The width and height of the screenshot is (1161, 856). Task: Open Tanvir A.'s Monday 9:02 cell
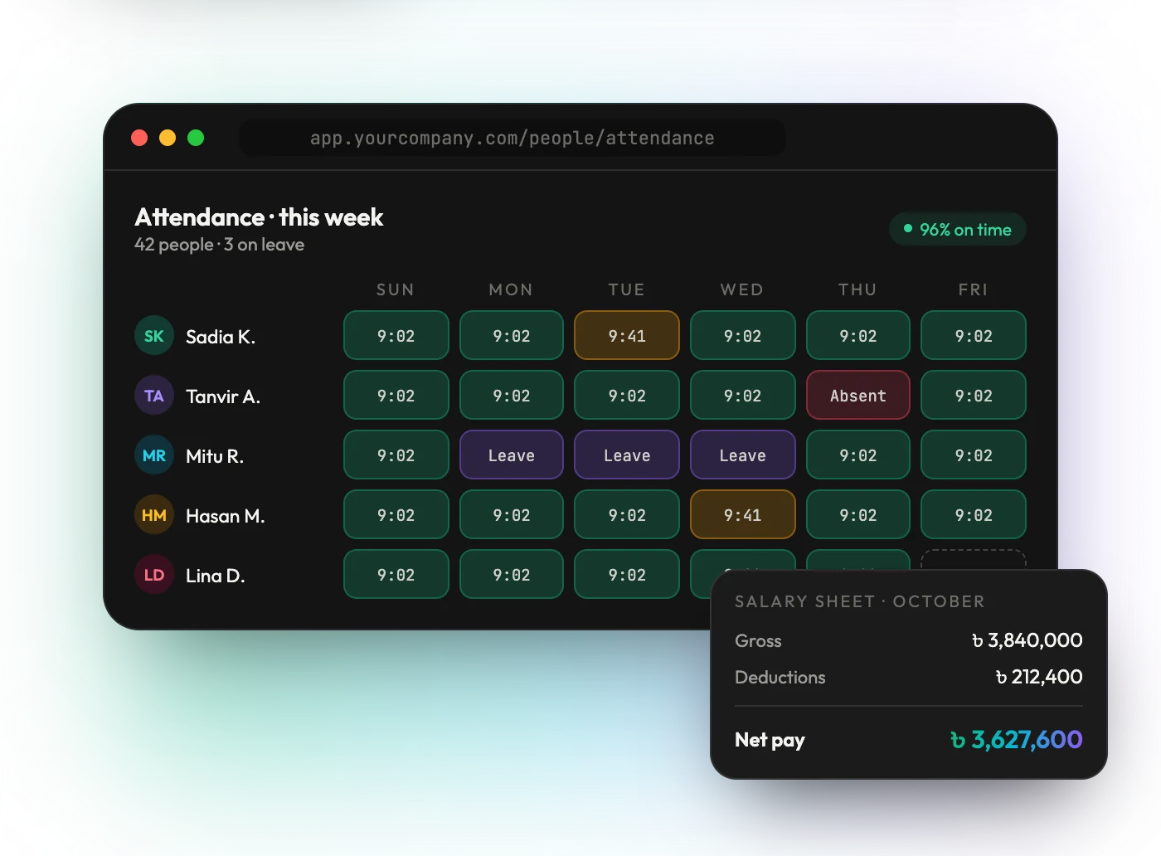tap(512, 395)
